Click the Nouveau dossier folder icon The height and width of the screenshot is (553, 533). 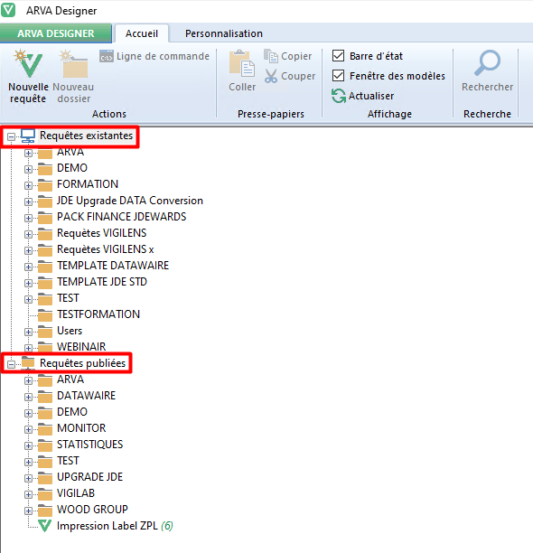click(73, 63)
